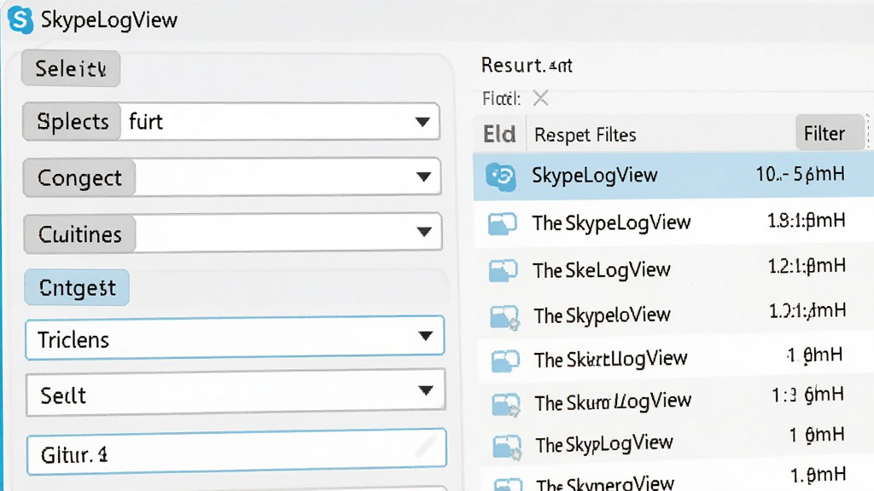Click the icon next to The SkypLogView

[x=507, y=447]
